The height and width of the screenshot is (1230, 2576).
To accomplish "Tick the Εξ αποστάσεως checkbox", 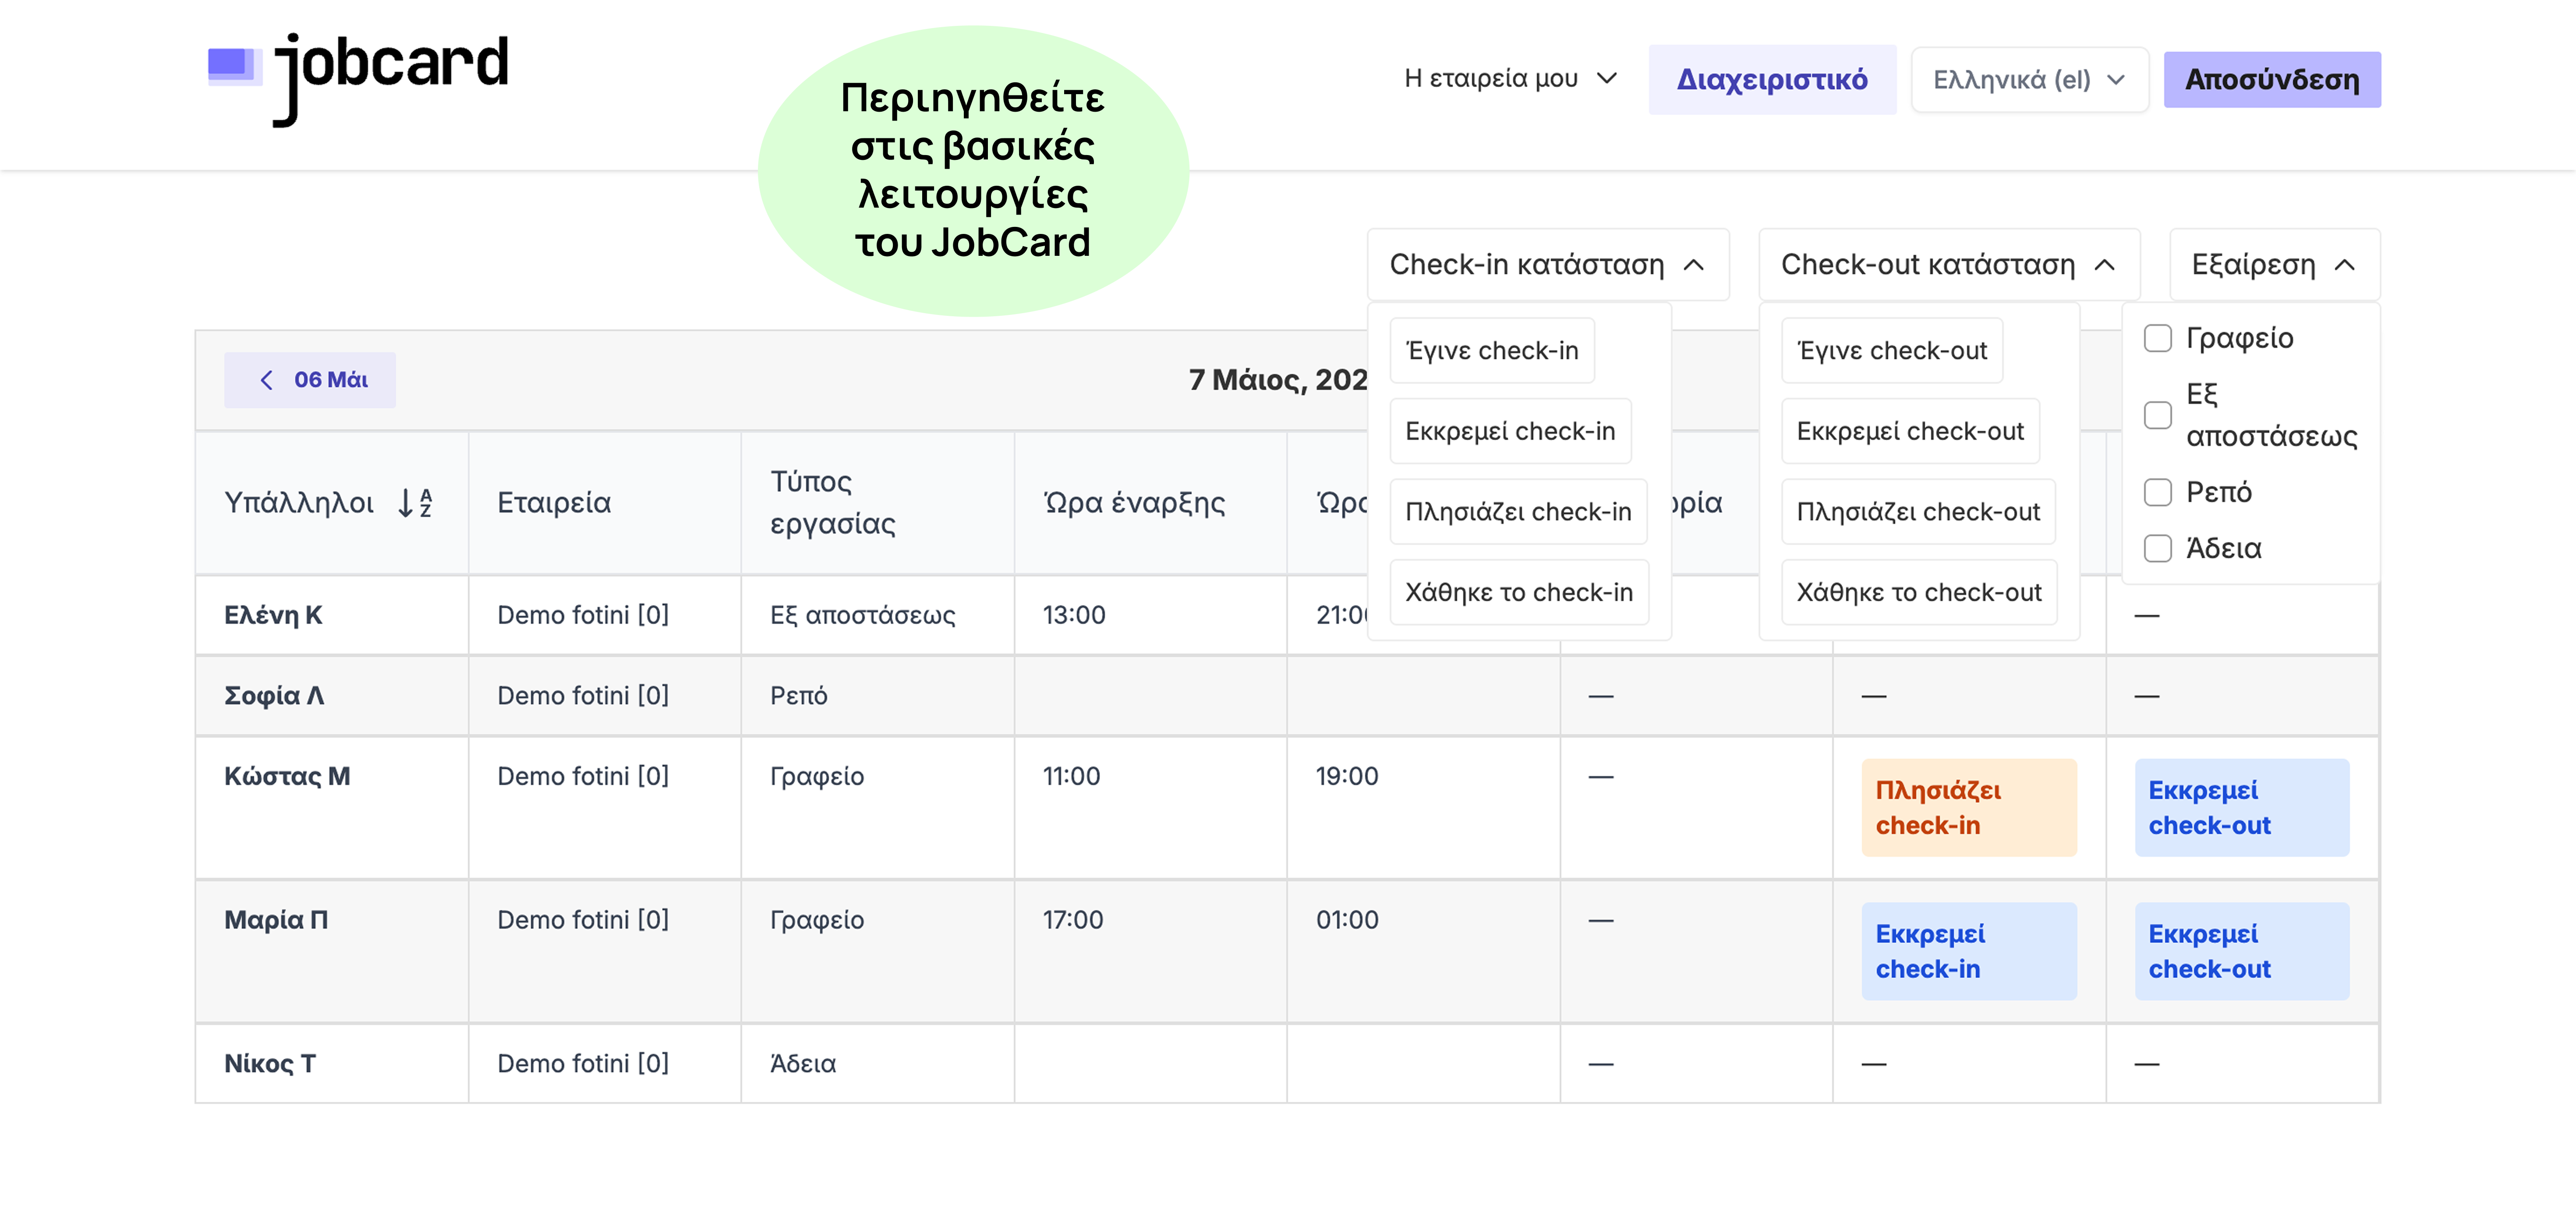I will pos(2157,415).
